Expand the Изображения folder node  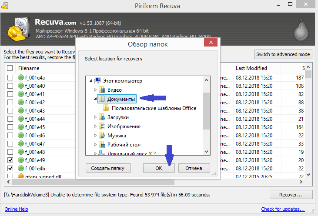[95, 126]
